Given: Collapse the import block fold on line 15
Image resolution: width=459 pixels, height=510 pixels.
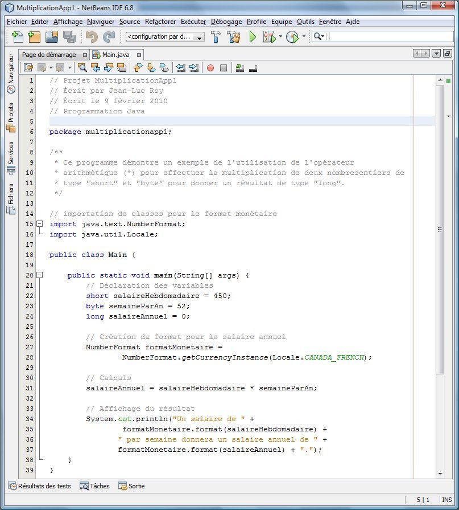Looking at the screenshot, I should [39, 224].
